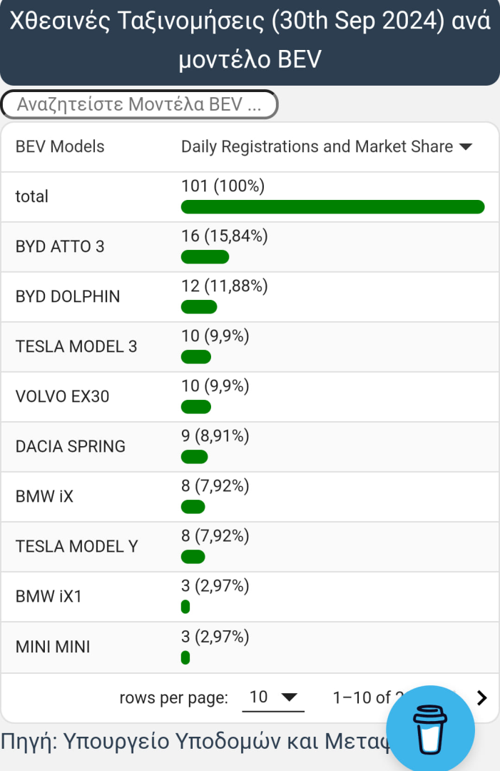500x771 pixels.
Task: Select the DACIA SPRING row
Action: tap(71, 447)
